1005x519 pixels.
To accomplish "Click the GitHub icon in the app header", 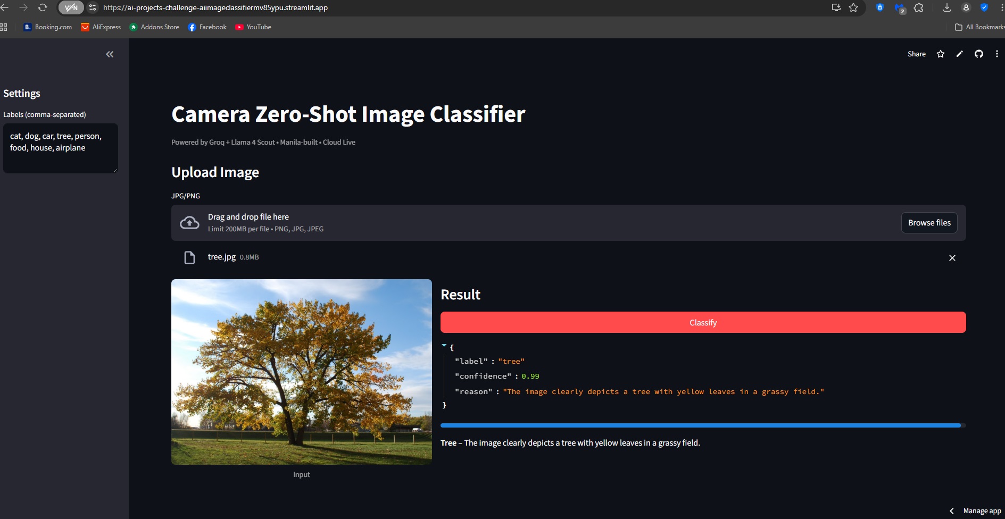I will 978,54.
